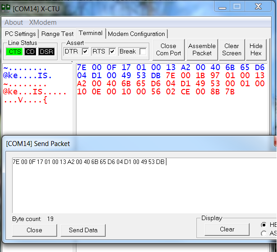Select the ASCII display radio button
This screenshot has height=252, width=277.
[264, 233]
